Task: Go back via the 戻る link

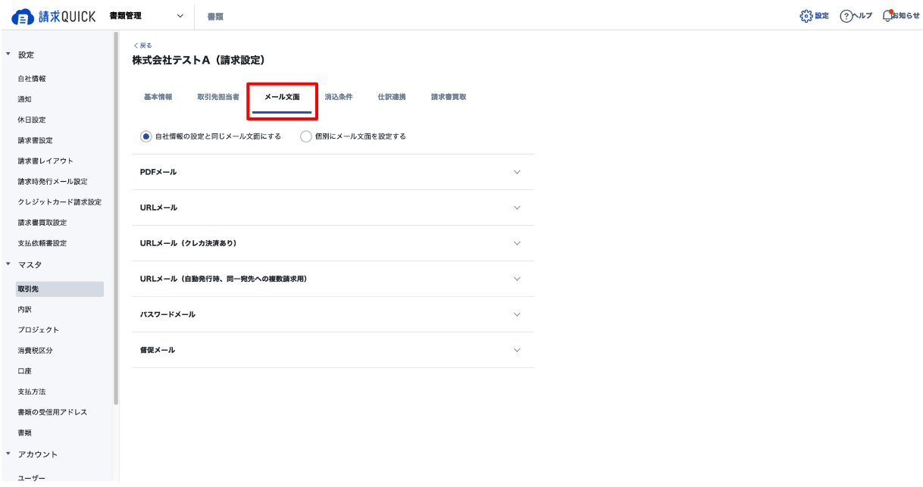Action: [142, 45]
